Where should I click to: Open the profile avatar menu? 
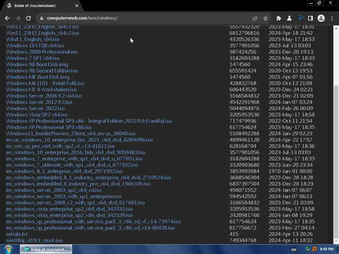click(321, 18)
